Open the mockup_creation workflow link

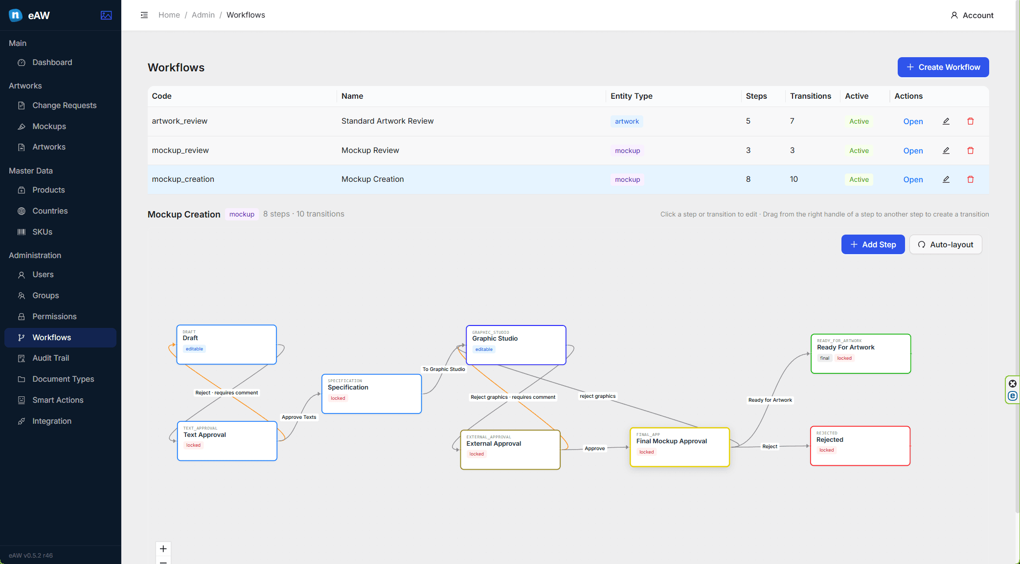[x=913, y=180]
